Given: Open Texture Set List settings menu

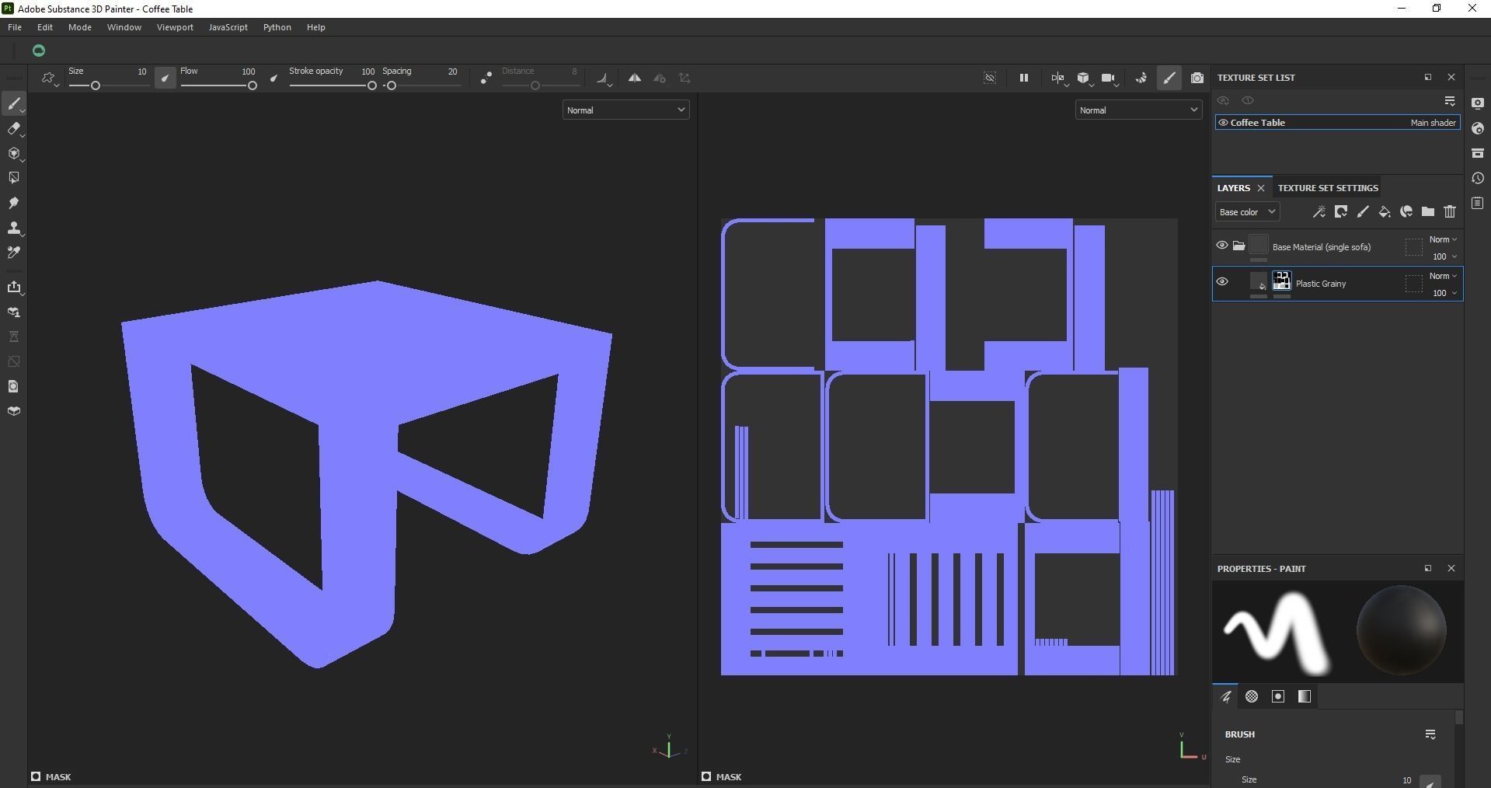Looking at the screenshot, I should pyautogui.click(x=1450, y=101).
